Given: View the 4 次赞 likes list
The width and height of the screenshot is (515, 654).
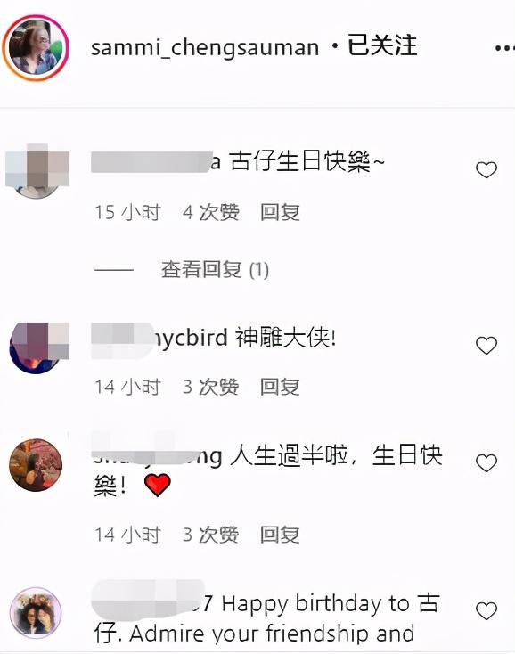Looking at the screenshot, I should pos(211,212).
